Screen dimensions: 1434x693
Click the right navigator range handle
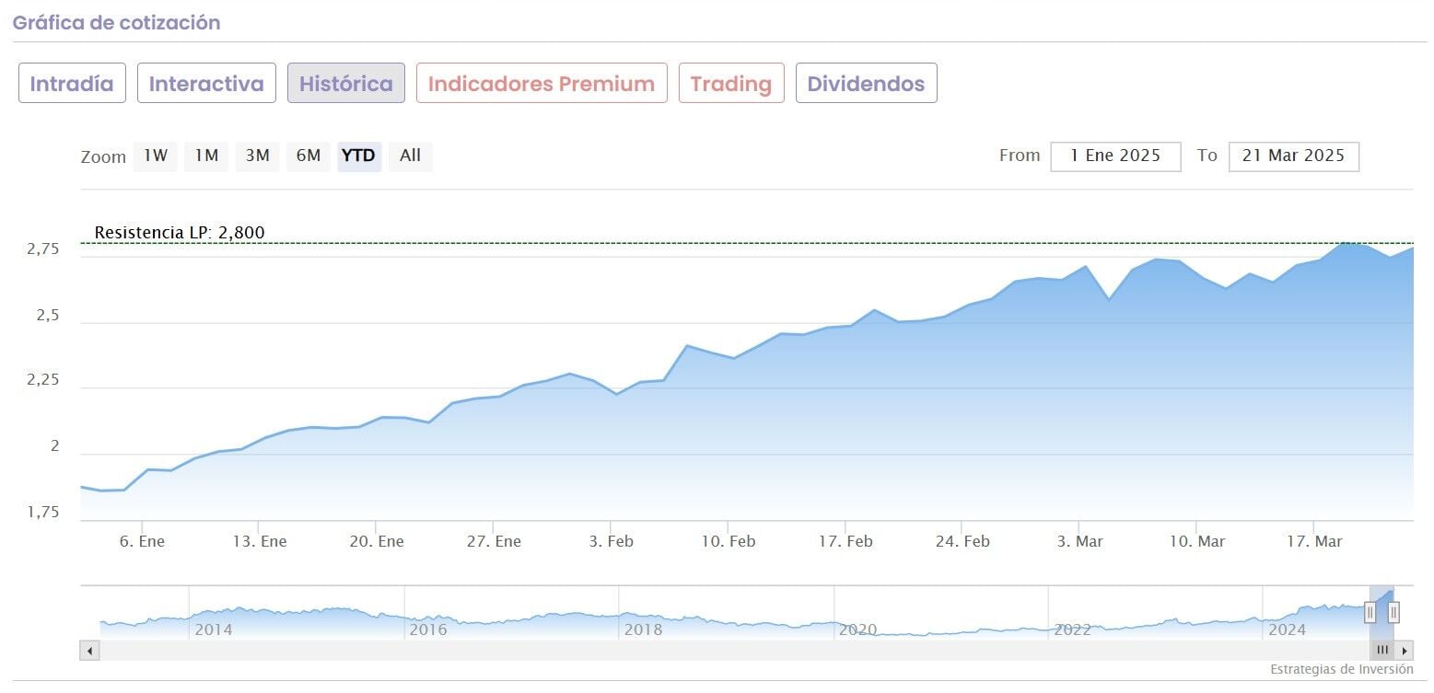[1393, 612]
